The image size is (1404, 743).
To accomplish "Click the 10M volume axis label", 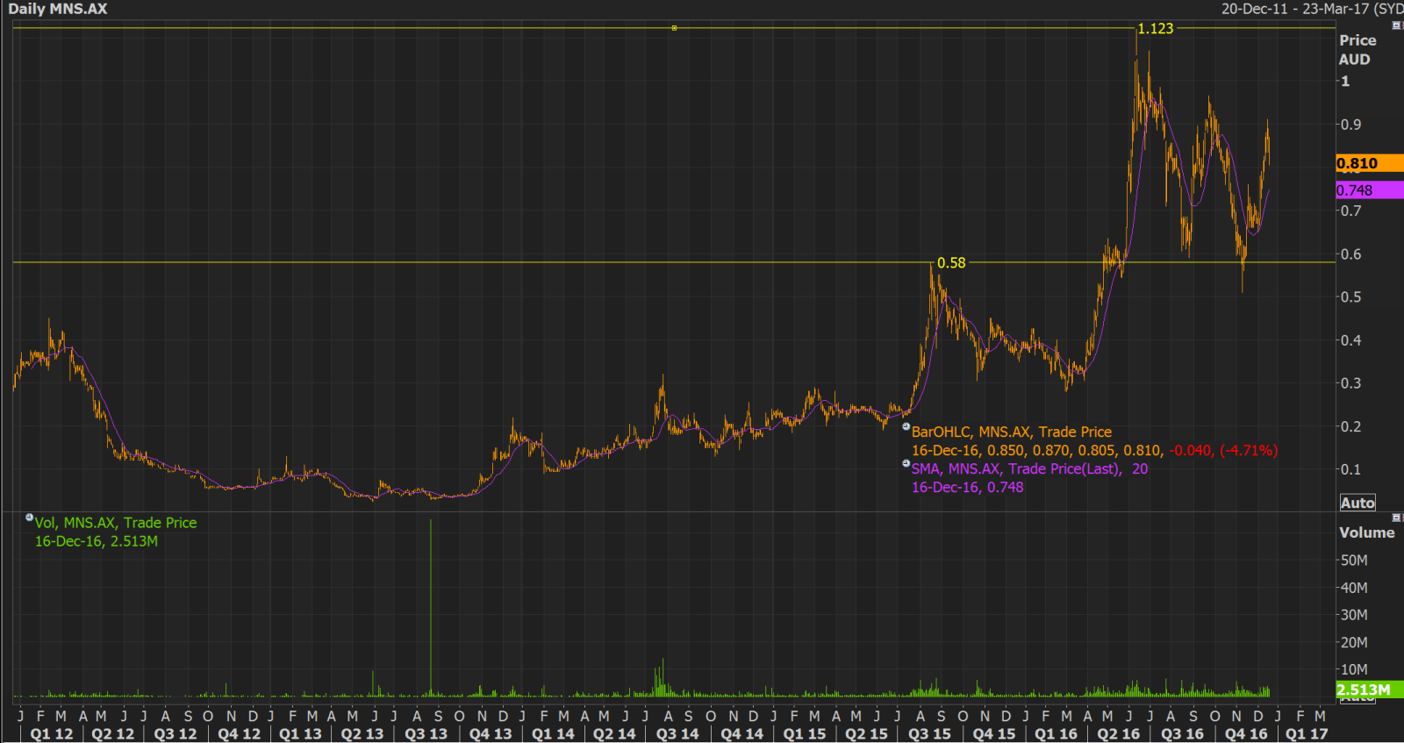I will point(1354,669).
